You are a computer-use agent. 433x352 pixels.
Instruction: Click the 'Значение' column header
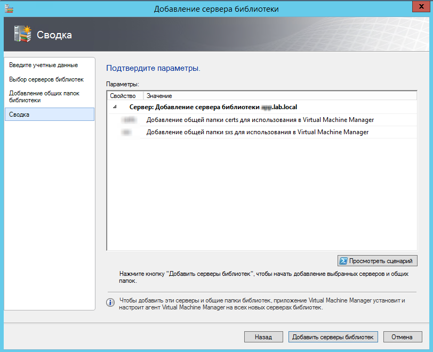coord(159,96)
